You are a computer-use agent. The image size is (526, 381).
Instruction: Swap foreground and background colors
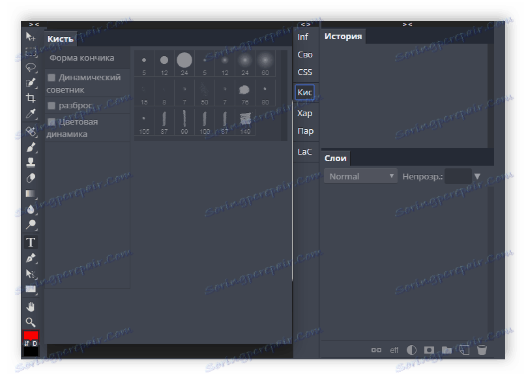27,343
